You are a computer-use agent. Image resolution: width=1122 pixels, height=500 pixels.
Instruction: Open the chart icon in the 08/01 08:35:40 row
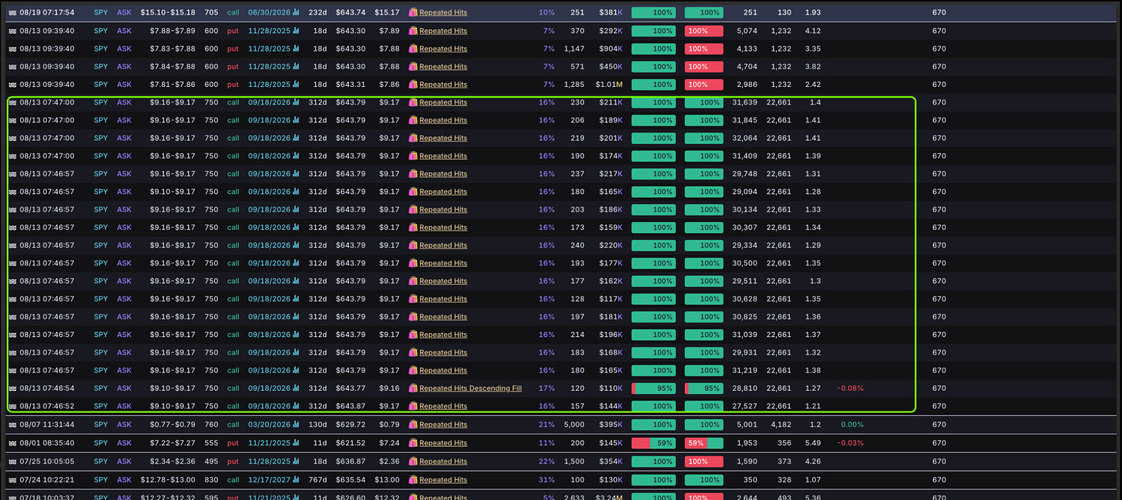[x=296, y=443]
